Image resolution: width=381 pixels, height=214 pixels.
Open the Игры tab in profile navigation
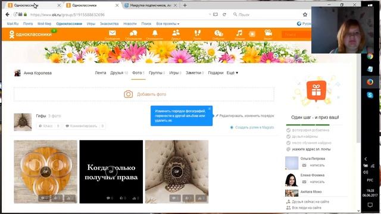tap(175, 73)
